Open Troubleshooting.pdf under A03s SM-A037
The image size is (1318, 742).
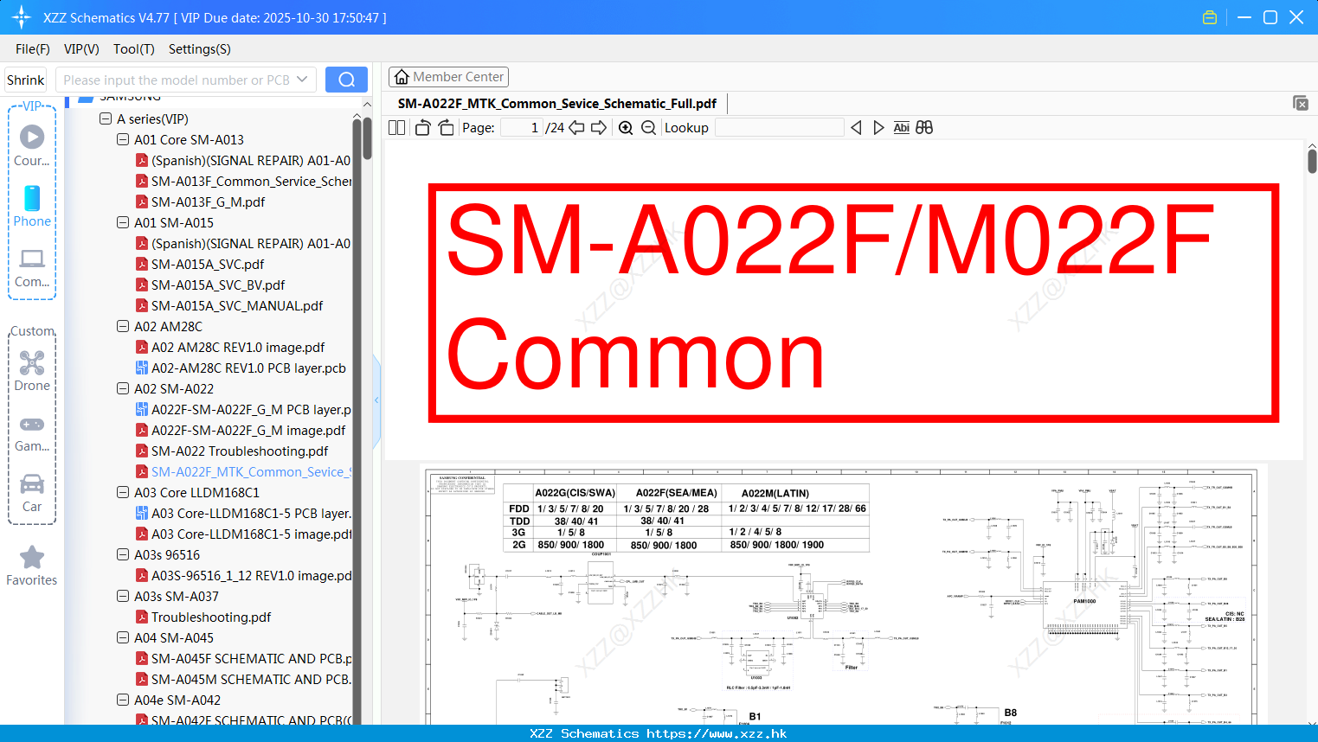pos(210,617)
